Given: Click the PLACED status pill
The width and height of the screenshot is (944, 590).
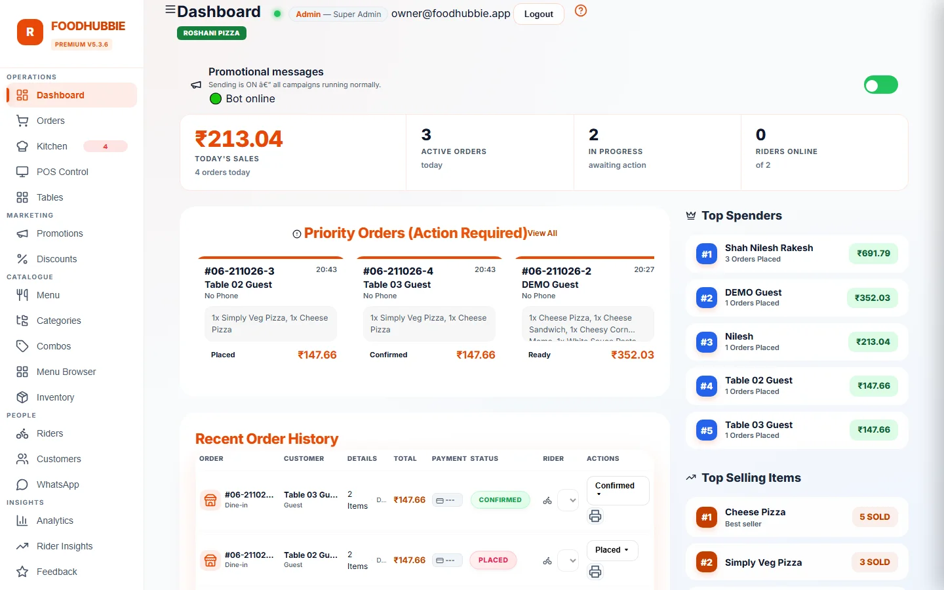Looking at the screenshot, I should (x=493, y=560).
